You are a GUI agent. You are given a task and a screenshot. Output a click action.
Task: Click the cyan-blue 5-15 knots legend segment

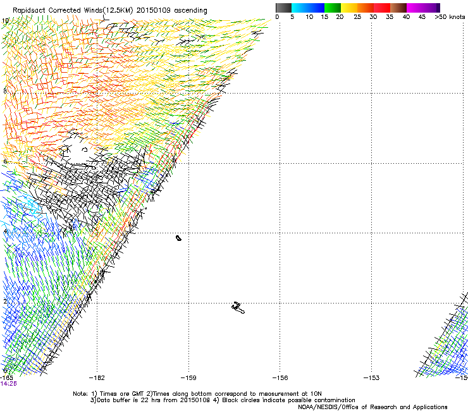tap(308, 8)
